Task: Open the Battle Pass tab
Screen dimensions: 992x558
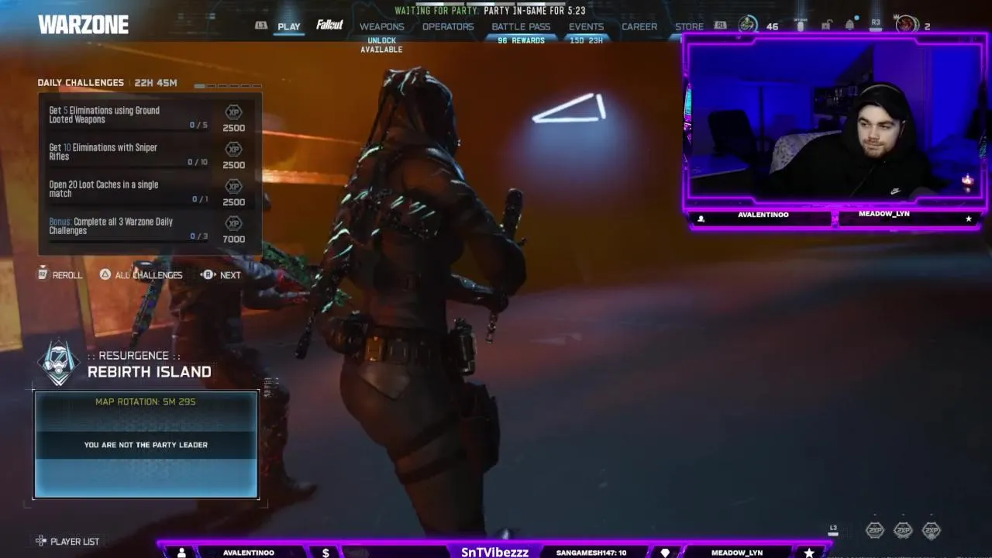Action: click(521, 26)
